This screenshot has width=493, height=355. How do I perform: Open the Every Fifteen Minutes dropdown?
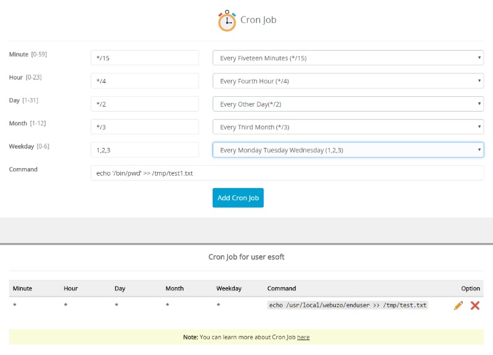tap(348, 58)
